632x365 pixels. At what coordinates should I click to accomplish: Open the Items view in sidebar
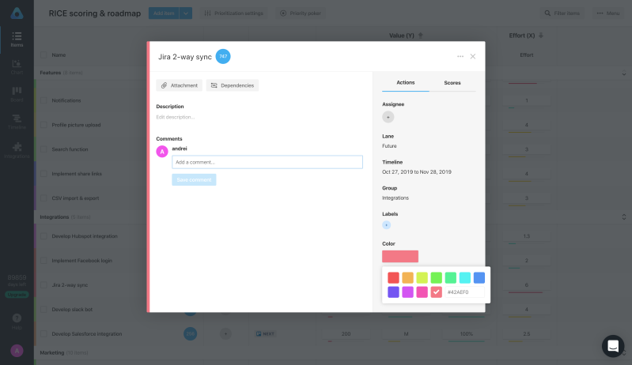pyautogui.click(x=17, y=40)
